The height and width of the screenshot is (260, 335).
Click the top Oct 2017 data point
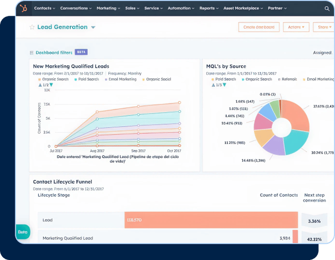[x=179, y=103]
